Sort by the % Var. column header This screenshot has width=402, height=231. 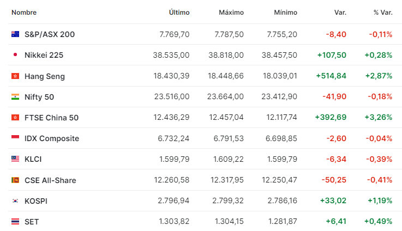click(x=382, y=12)
